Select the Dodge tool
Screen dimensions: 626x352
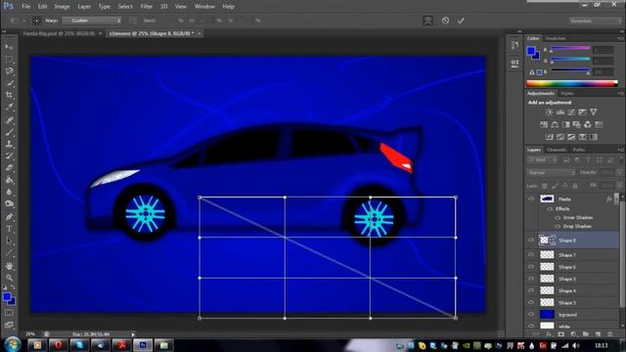tap(9, 204)
